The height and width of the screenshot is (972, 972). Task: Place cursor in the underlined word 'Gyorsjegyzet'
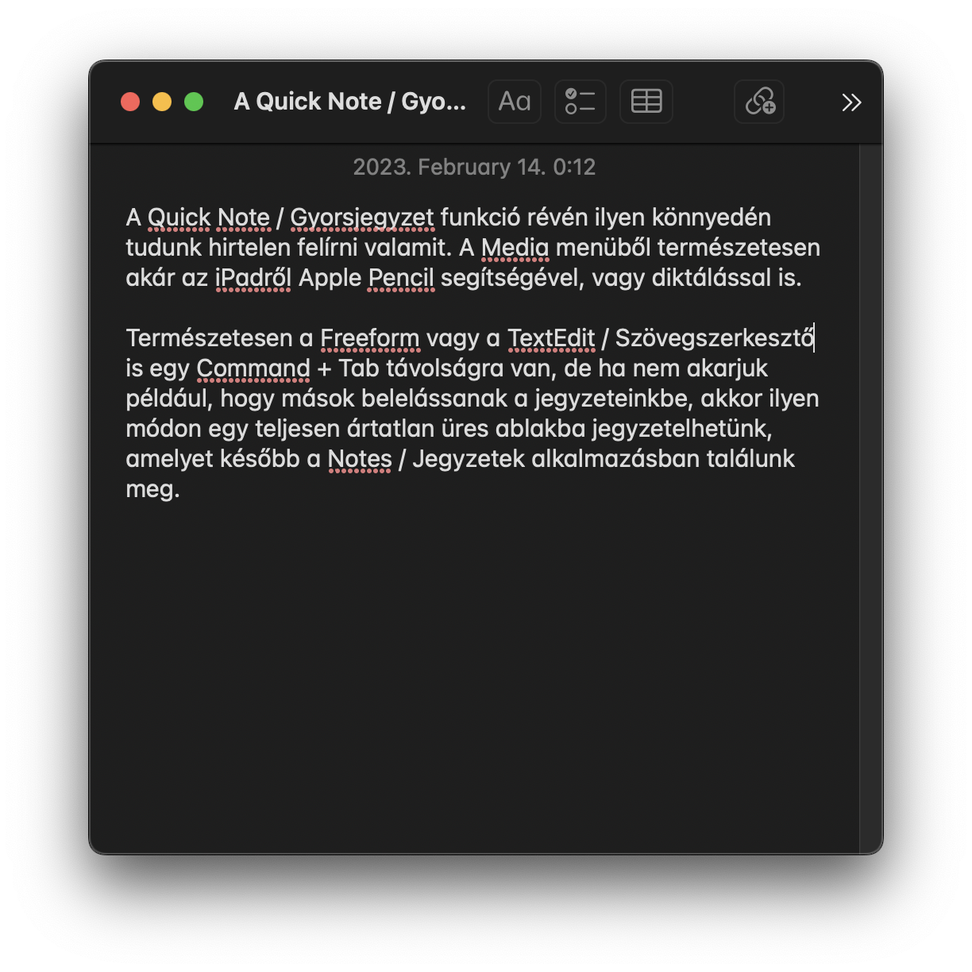coord(362,218)
